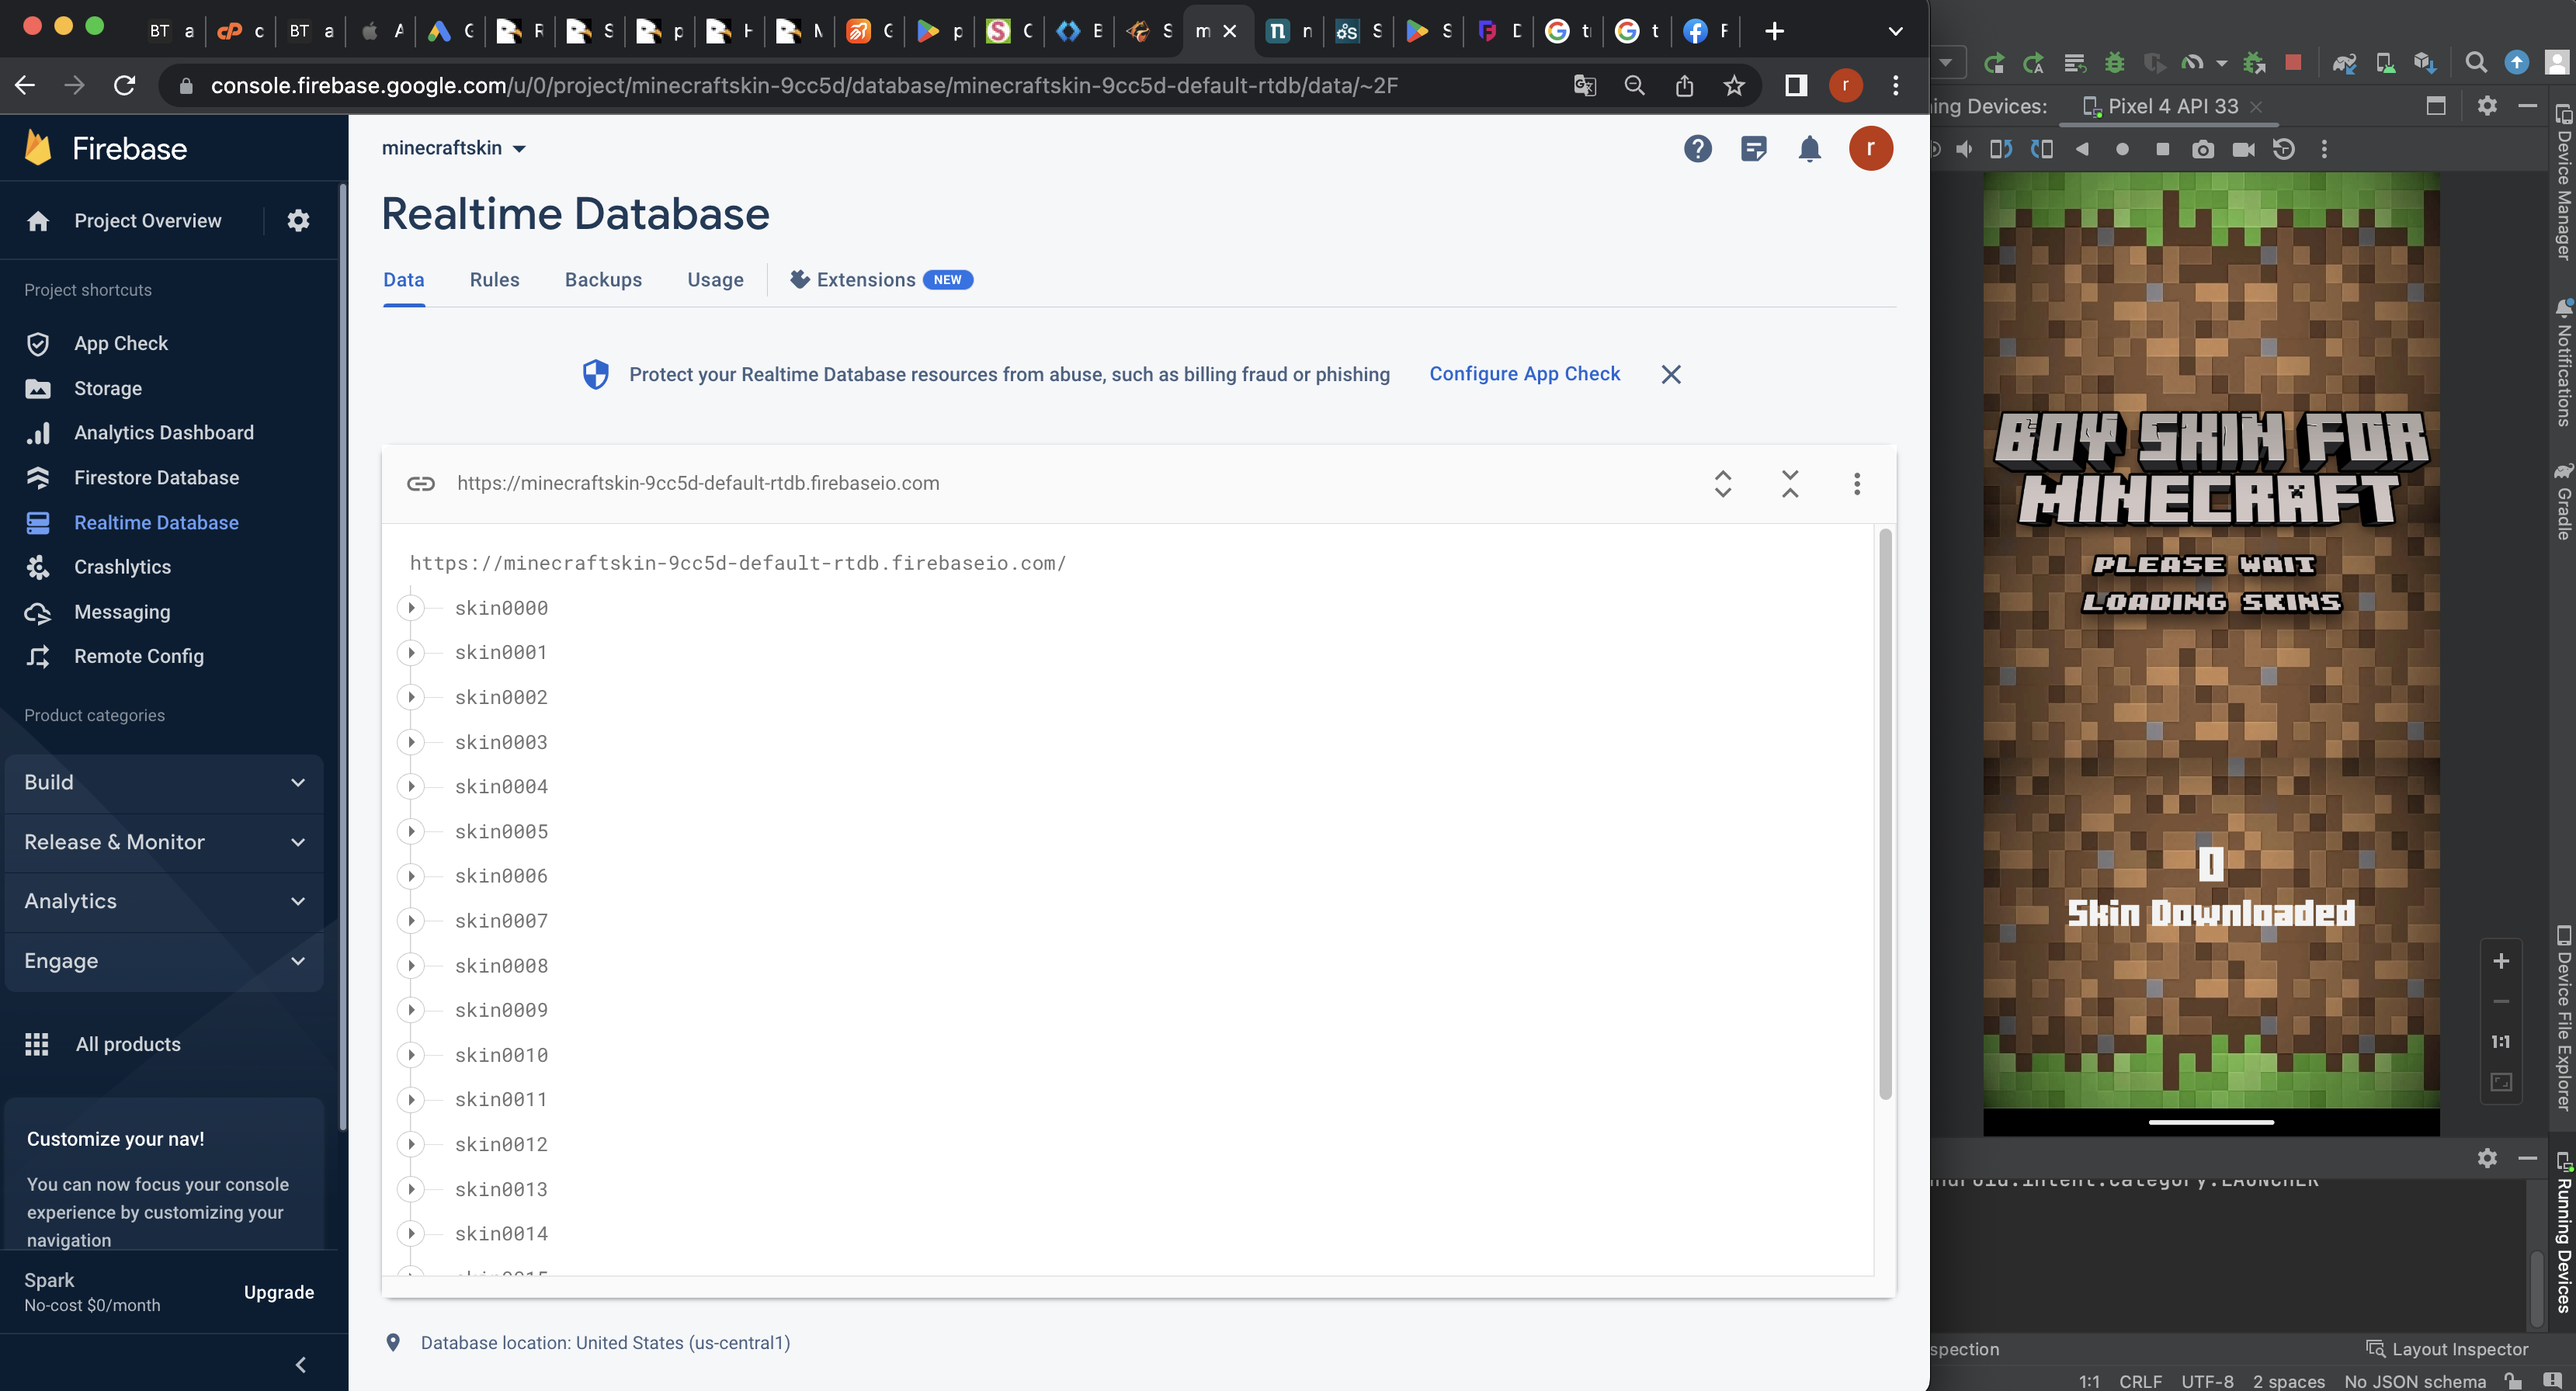The width and height of the screenshot is (2576, 1391).
Task: Expand the skin0005 node
Action: coord(411,832)
